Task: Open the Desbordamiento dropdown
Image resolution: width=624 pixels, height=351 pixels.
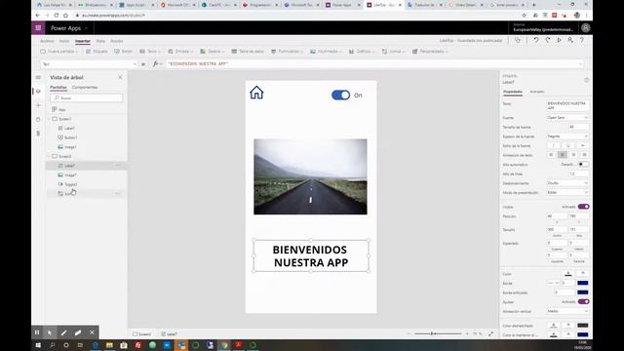Action: pyautogui.click(x=567, y=183)
